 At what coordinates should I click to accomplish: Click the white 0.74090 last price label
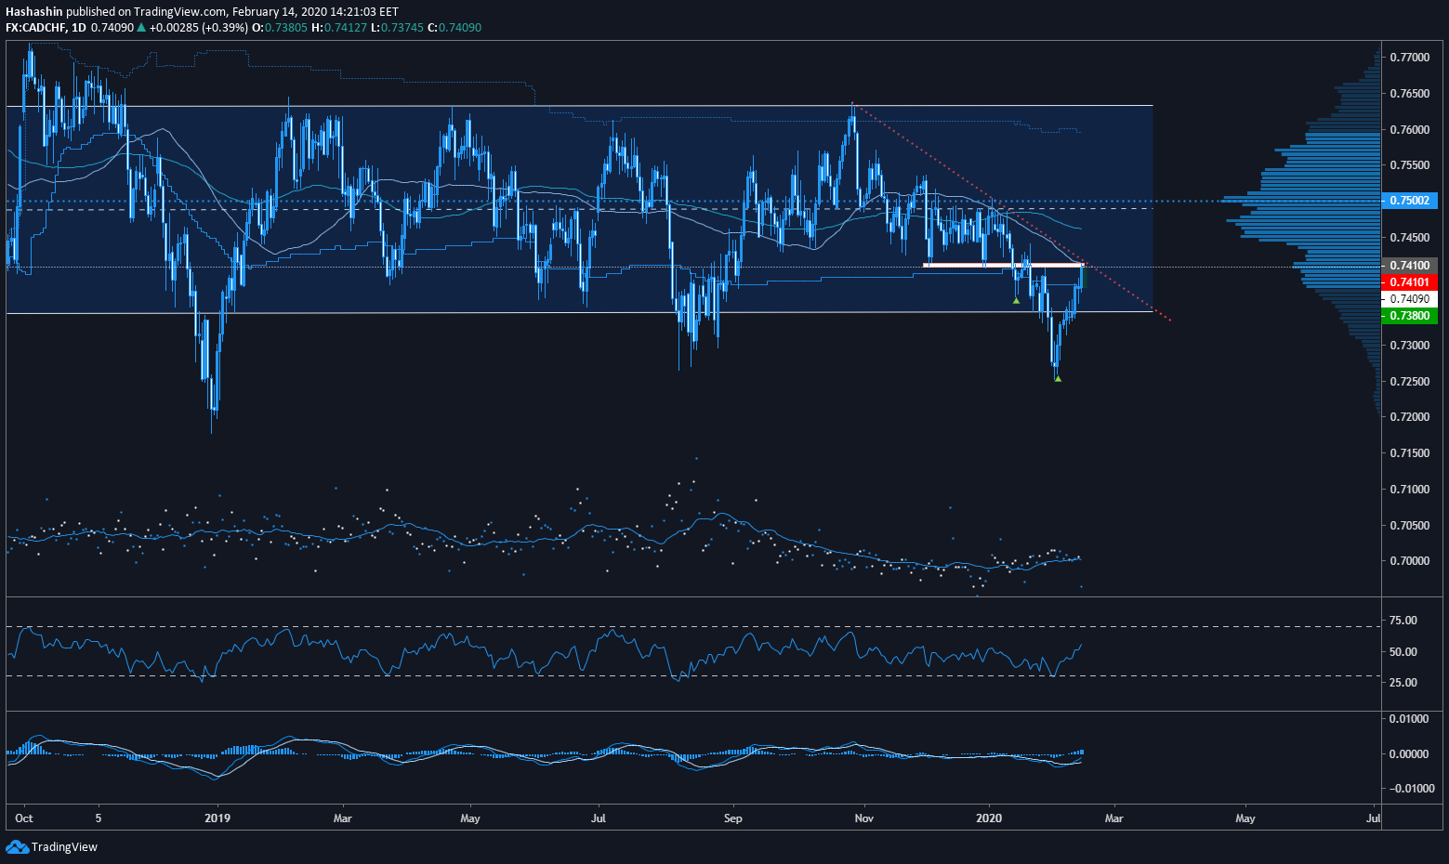click(x=1409, y=298)
